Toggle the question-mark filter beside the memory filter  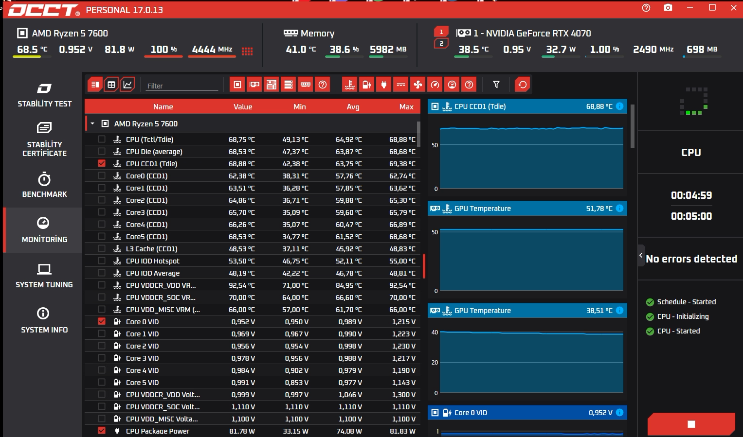[323, 85]
